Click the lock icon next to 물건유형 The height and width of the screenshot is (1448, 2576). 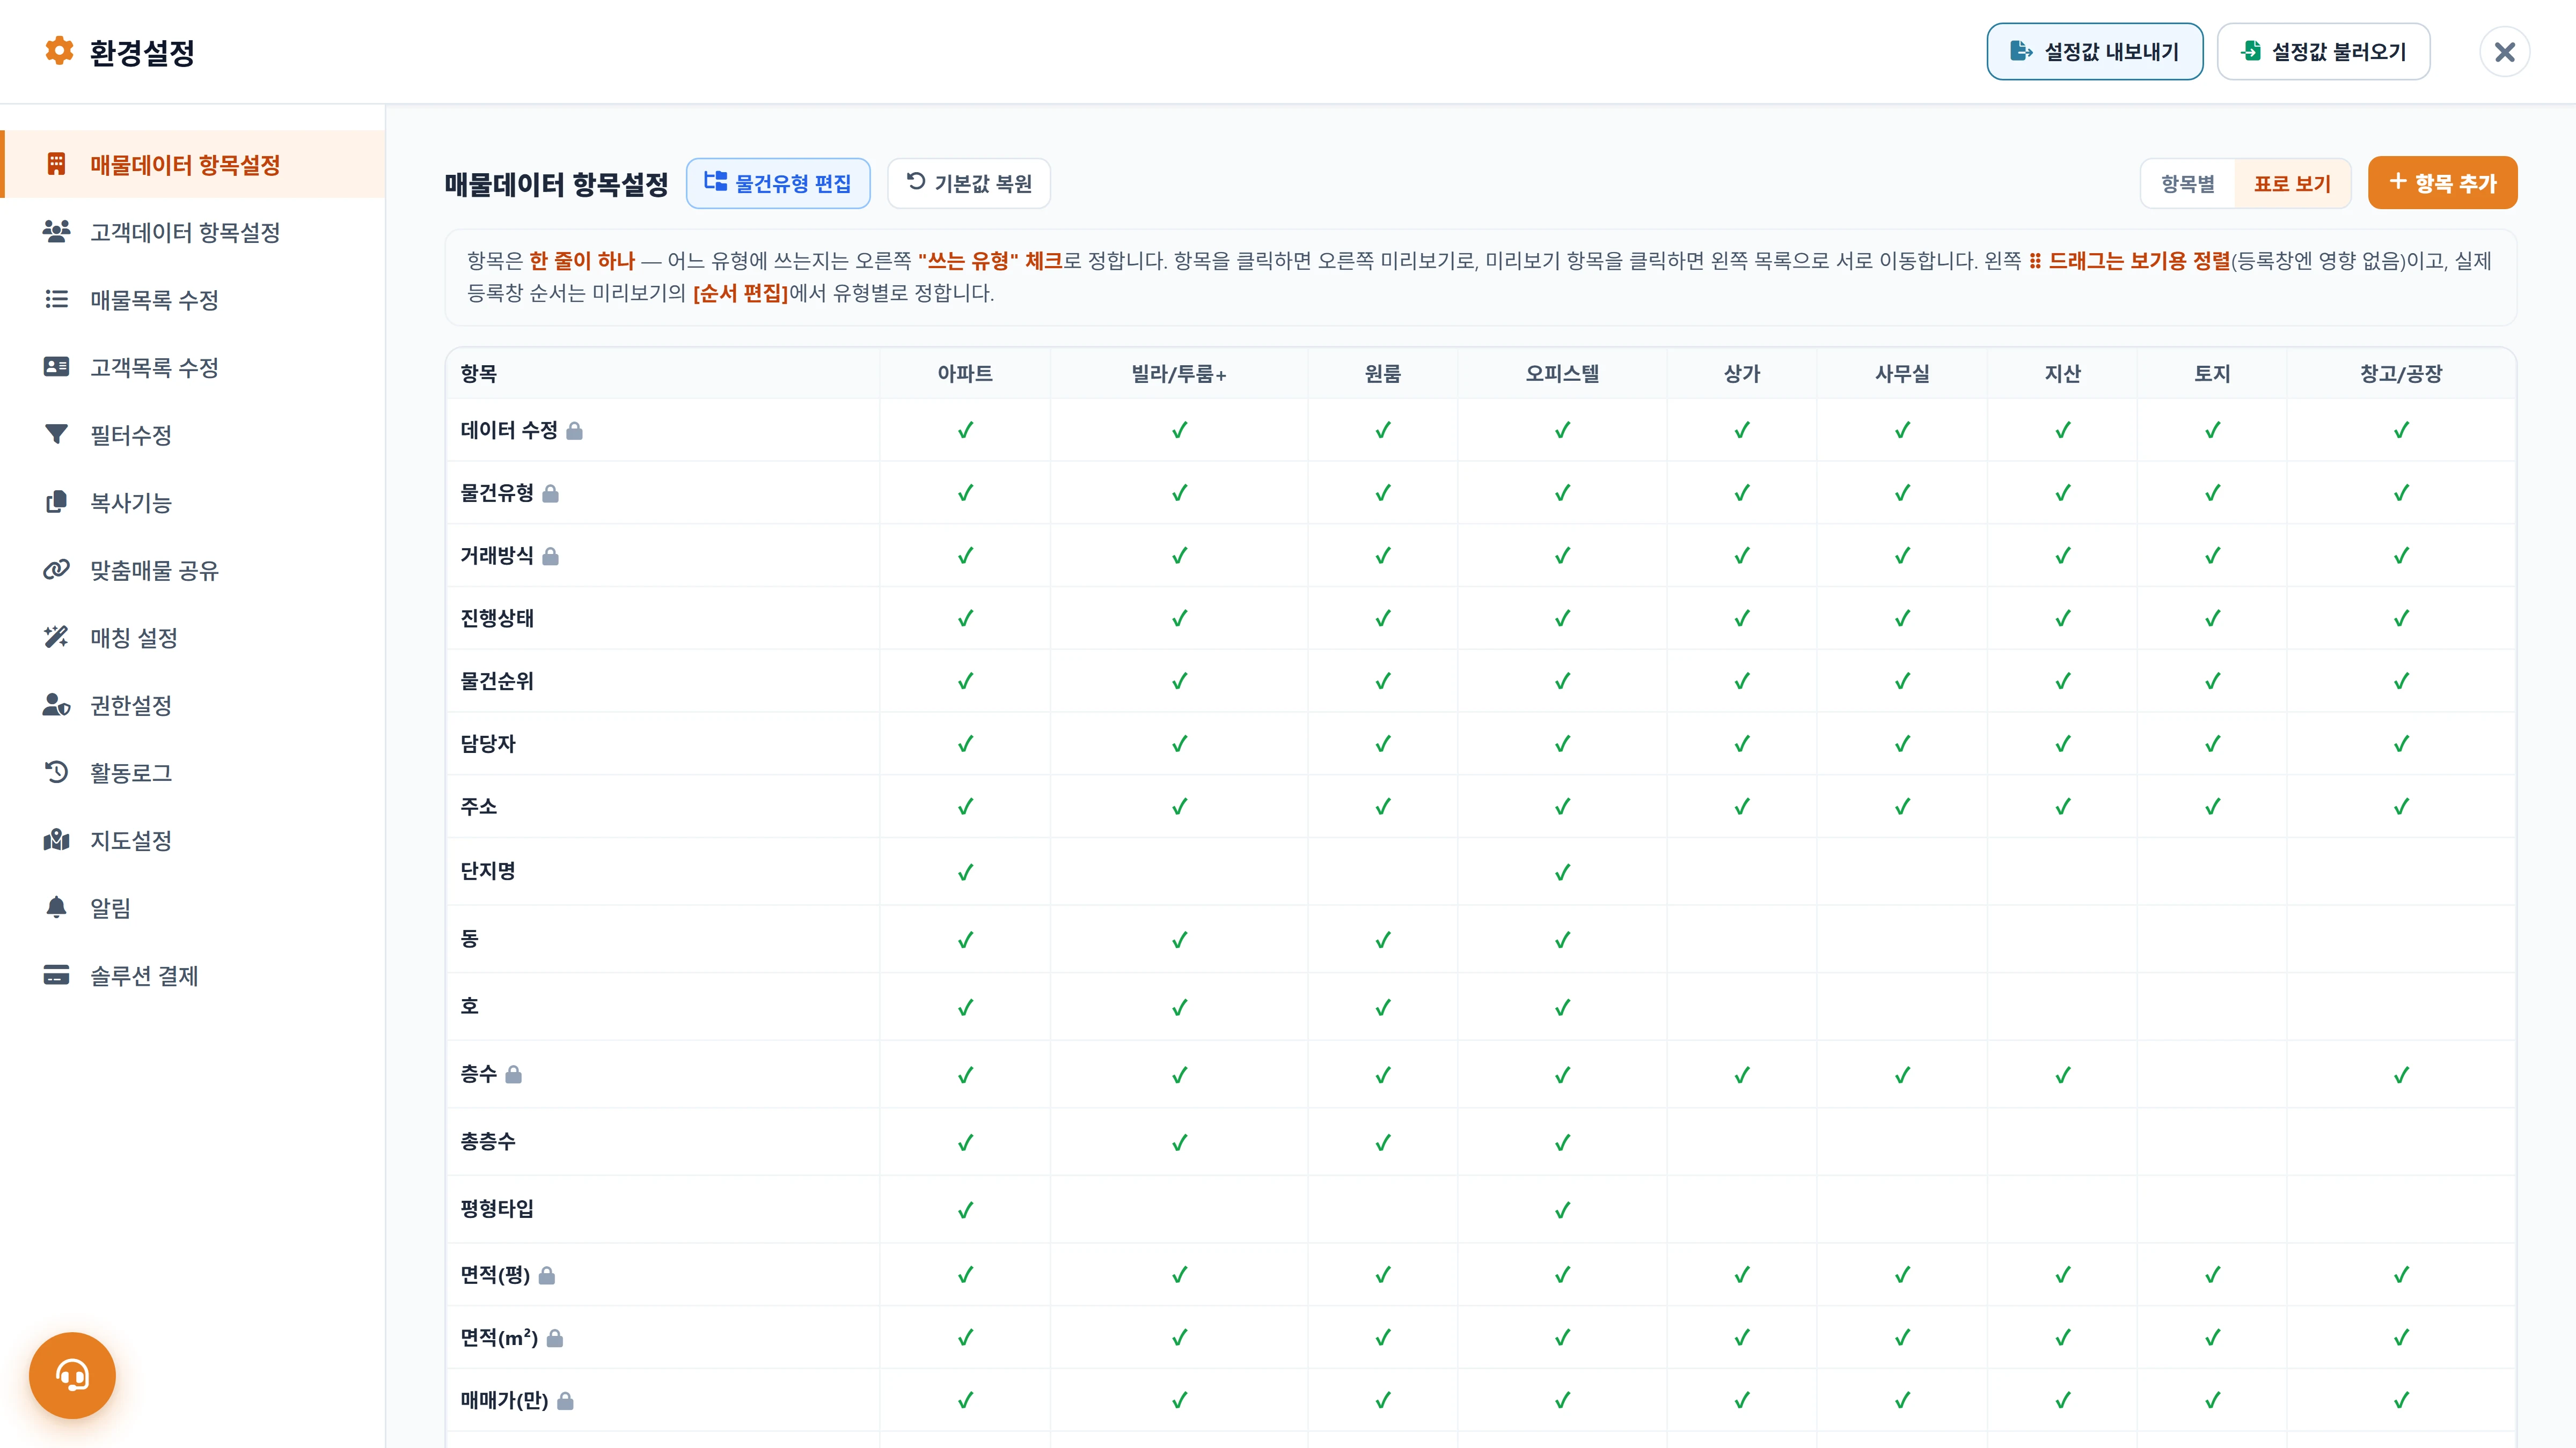click(x=550, y=493)
